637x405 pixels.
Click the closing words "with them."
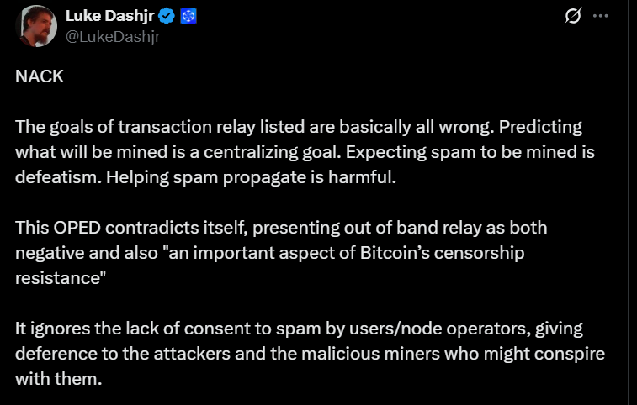59,379
